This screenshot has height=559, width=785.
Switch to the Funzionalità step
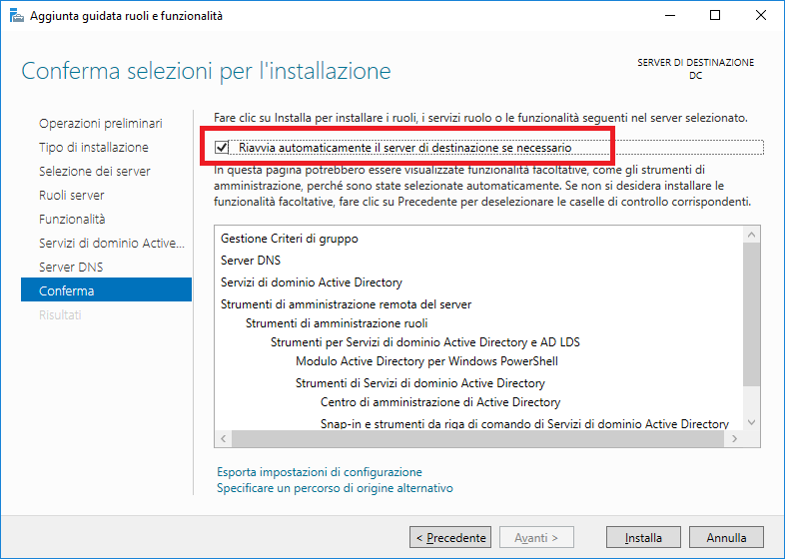point(72,220)
